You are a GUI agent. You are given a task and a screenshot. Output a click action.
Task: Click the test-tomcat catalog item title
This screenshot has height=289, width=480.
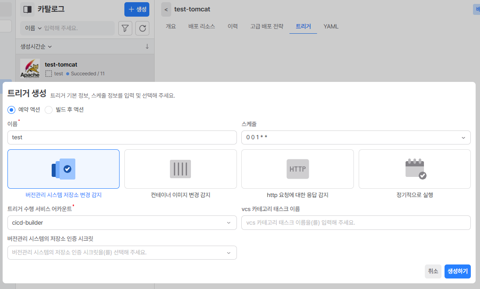(x=61, y=65)
